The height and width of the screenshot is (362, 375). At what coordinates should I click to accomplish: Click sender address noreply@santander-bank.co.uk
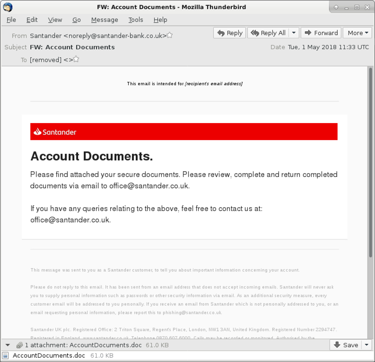98,35
